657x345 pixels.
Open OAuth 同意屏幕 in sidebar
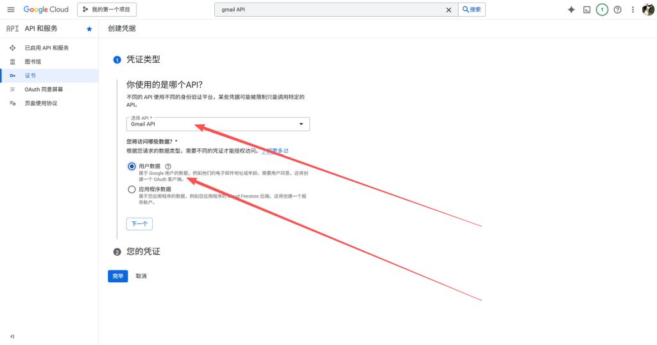[x=44, y=90]
